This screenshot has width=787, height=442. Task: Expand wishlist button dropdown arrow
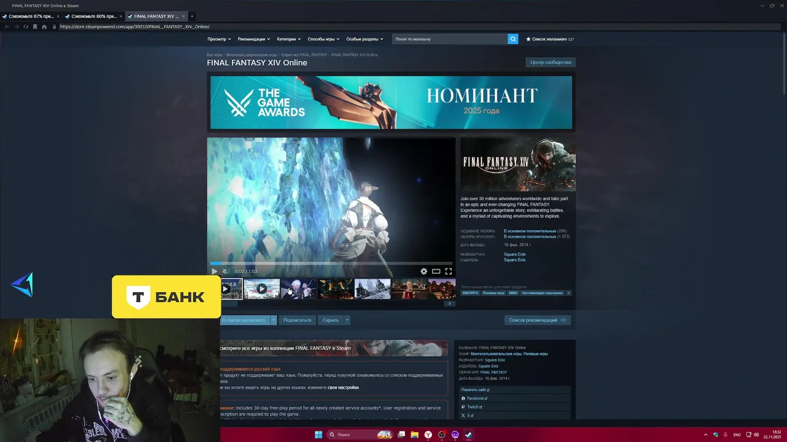click(274, 320)
